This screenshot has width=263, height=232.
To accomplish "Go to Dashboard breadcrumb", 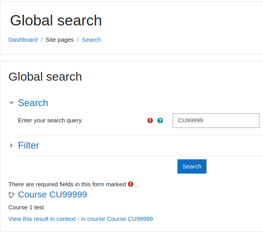I will coord(23,40).
